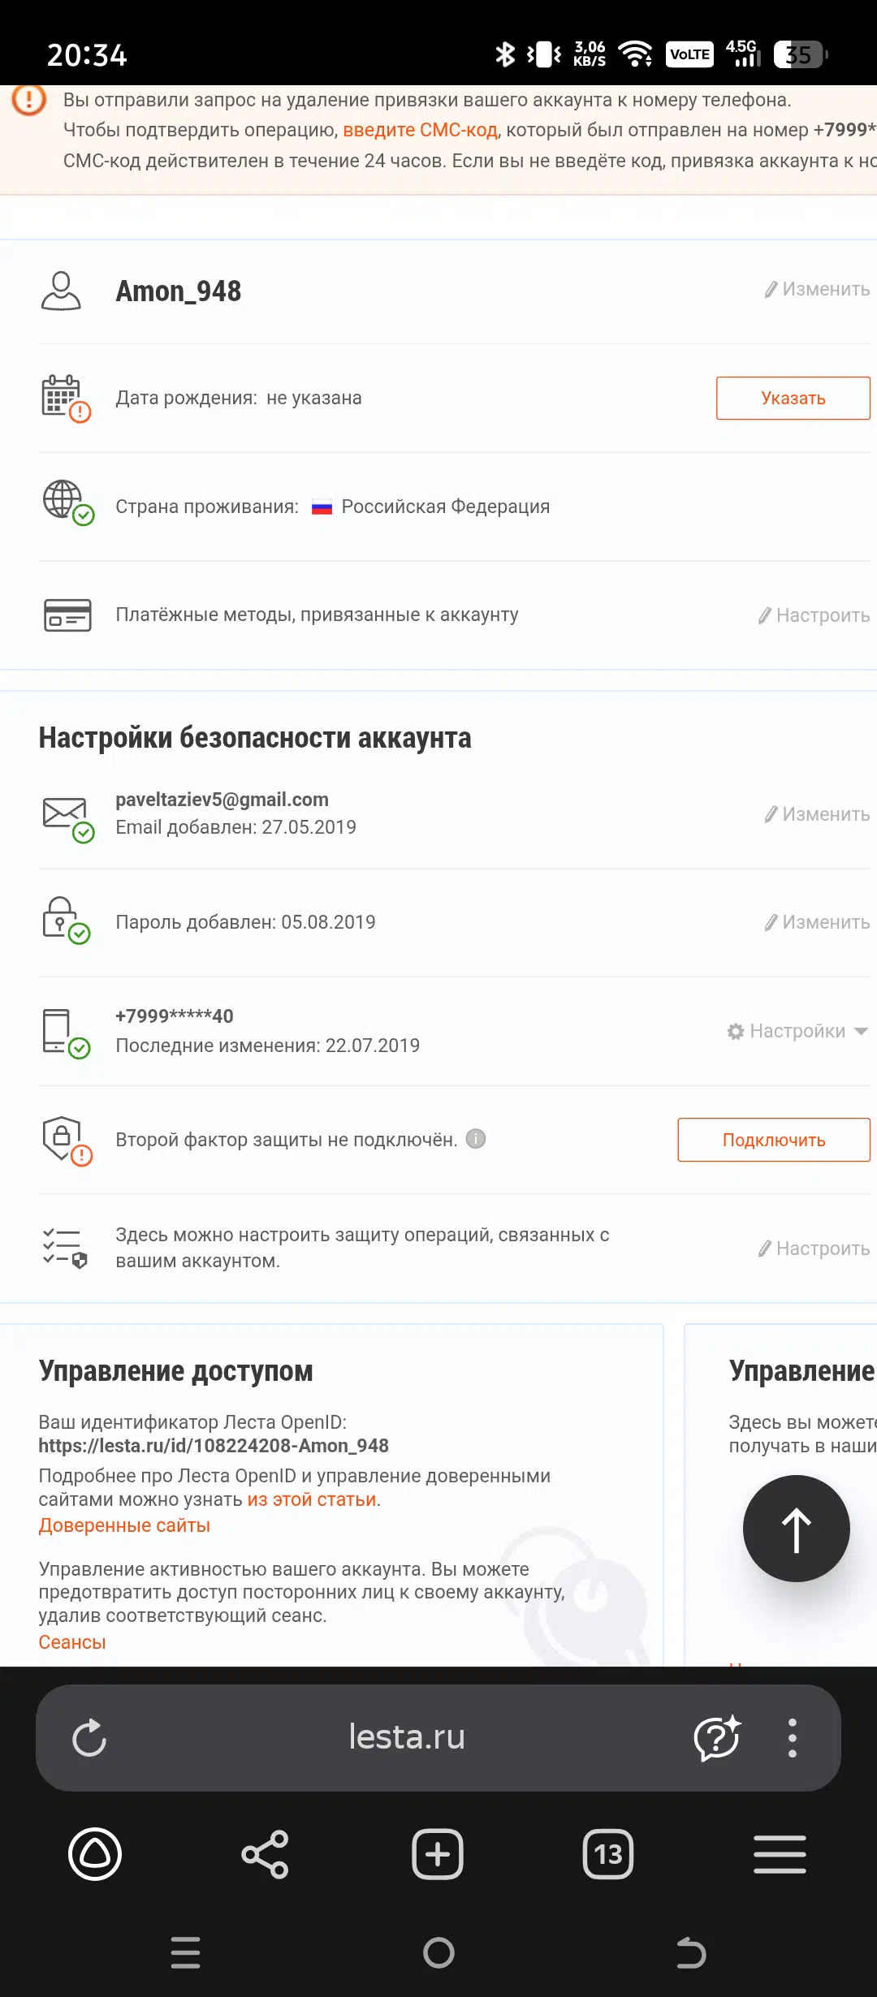
Task: Open the Alice assistant home icon
Action: pyautogui.click(x=95, y=1855)
